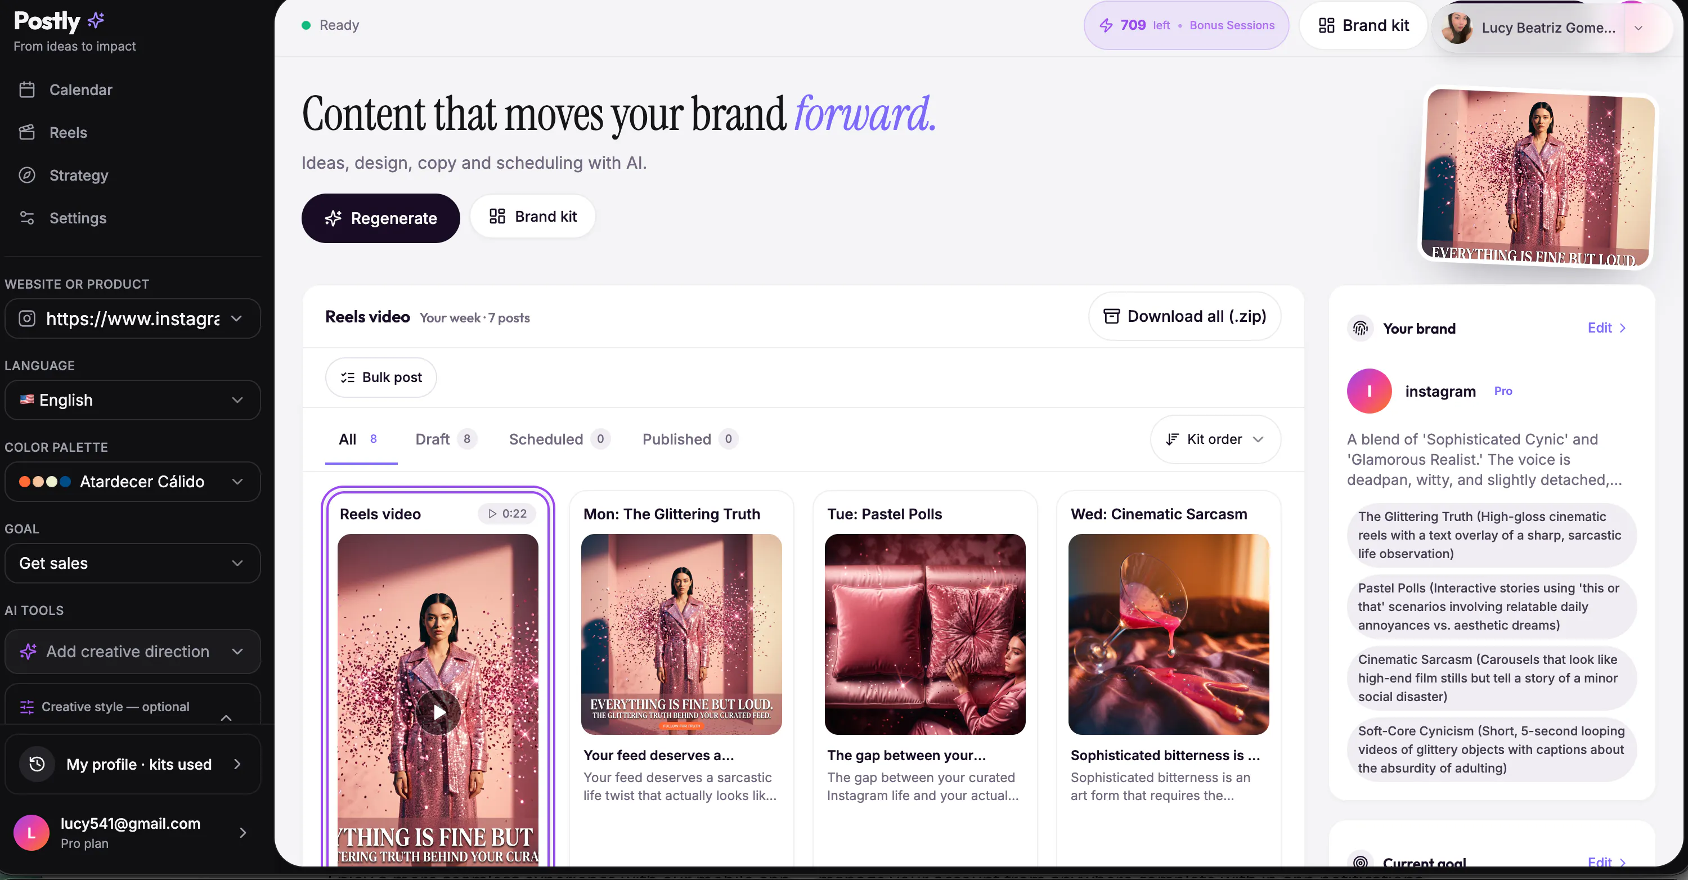This screenshot has width=1688, height=880.
Task: Click the Instagram icon in website field
Action: (27, 318)
